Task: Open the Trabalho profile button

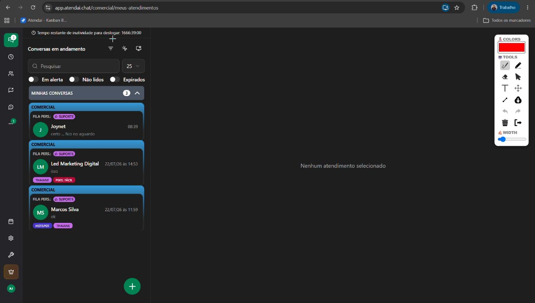Action: coord(504,8)
